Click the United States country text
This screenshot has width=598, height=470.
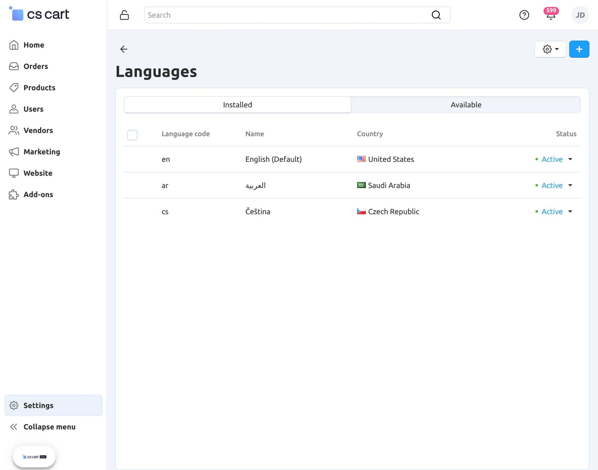coord(391,159)
